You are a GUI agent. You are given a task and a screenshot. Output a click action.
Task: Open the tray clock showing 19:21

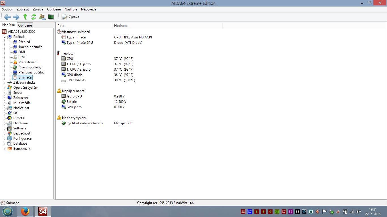pyautogui.click(x=373, y=212)
